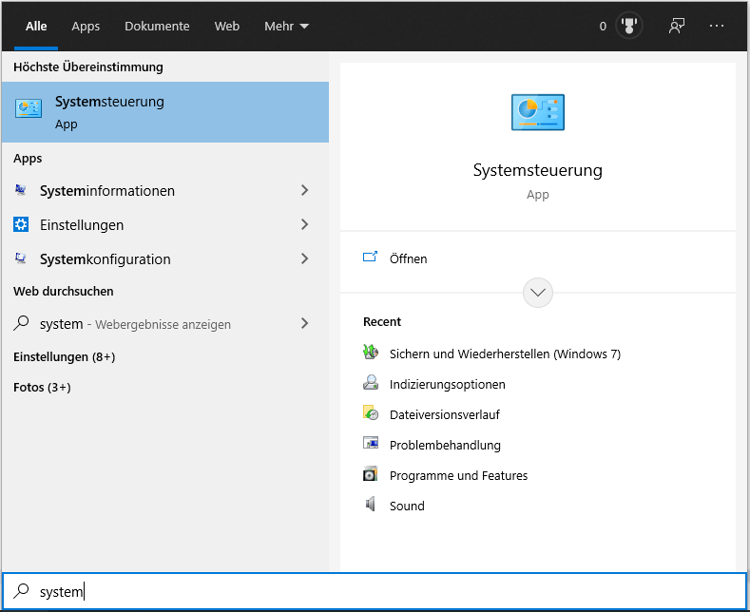
Task: Click the Systemkonfiguration app icon
Action: [21, 259]
